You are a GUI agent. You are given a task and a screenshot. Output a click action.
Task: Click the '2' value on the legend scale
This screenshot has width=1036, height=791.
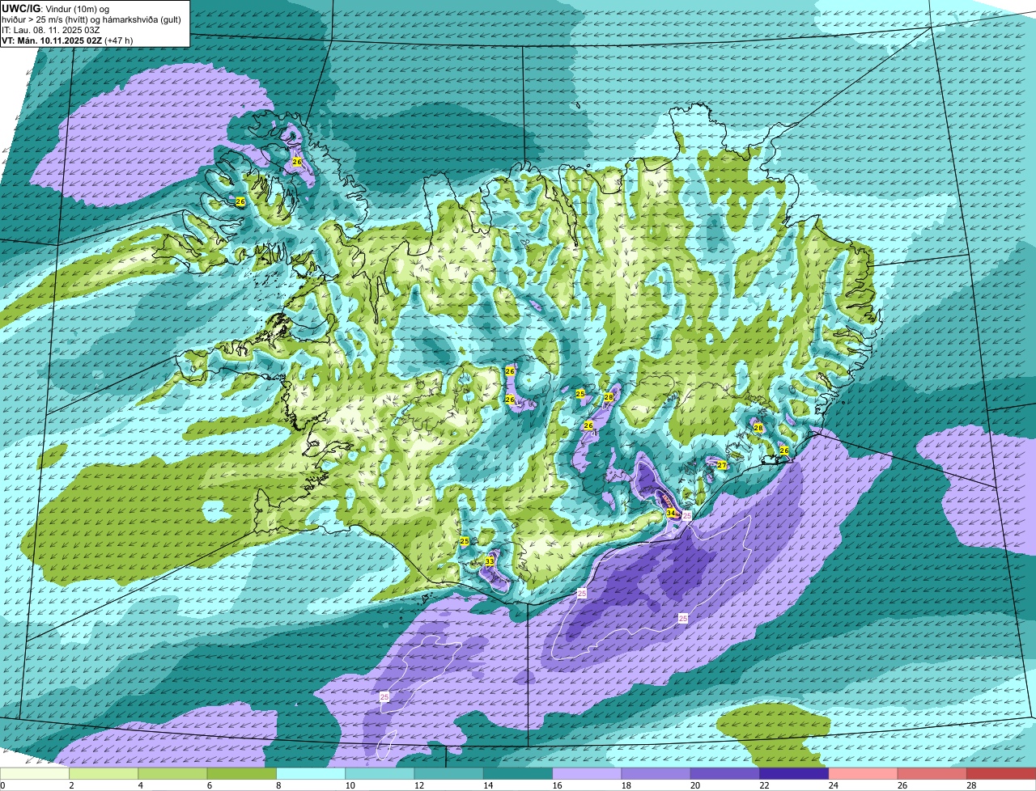coord(71,785)
